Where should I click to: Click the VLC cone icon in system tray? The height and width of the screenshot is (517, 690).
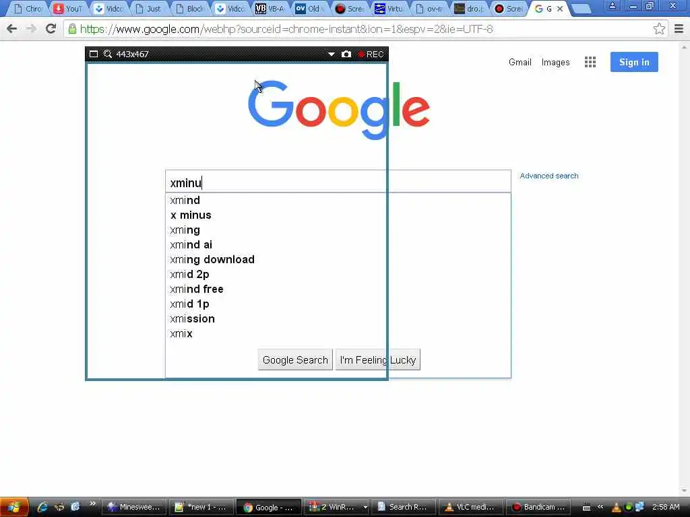617,508
